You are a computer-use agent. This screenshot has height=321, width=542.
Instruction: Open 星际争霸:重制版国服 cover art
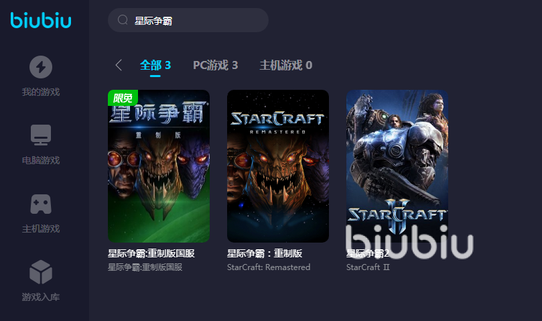click(x=159, y=166)
